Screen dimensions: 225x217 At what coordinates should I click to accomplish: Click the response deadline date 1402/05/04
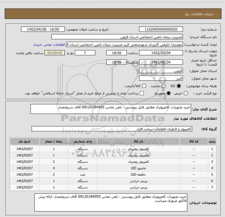(x=161, y=53)
